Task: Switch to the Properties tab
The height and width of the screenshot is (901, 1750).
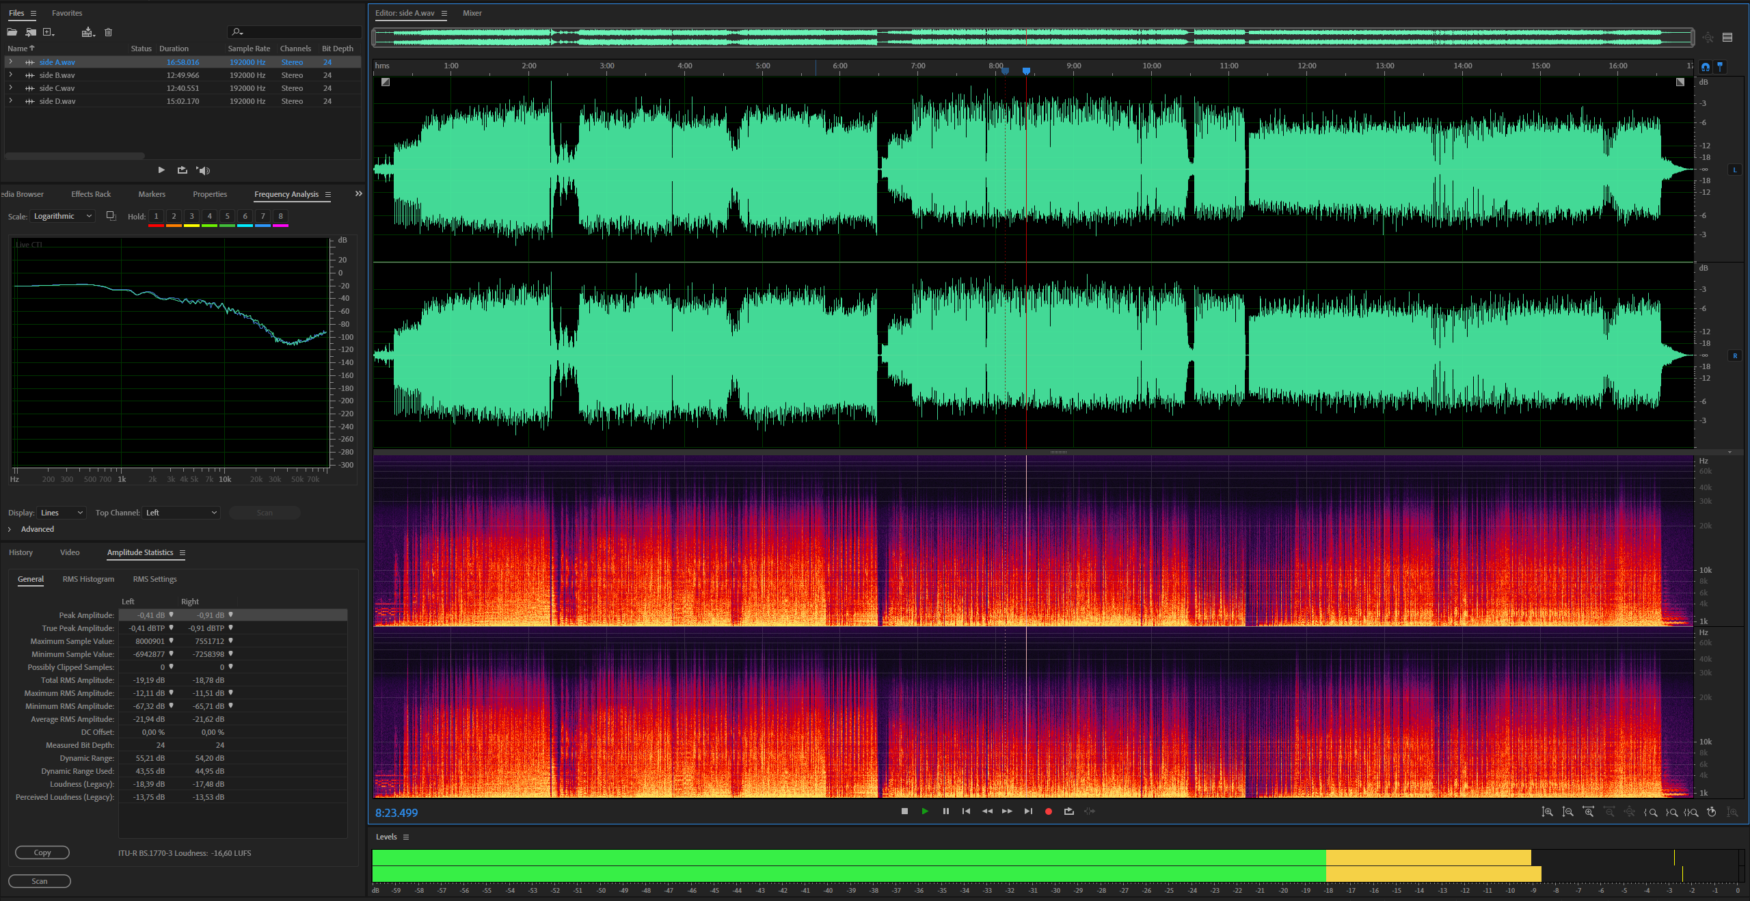Action: pos(210,194)
